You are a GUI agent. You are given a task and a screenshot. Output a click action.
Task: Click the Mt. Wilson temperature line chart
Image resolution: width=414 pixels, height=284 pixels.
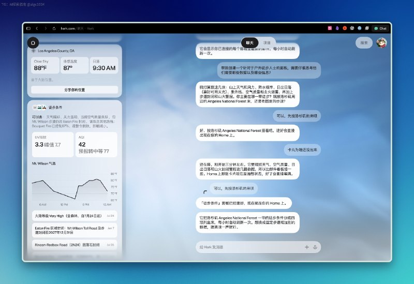click(75, 188)
